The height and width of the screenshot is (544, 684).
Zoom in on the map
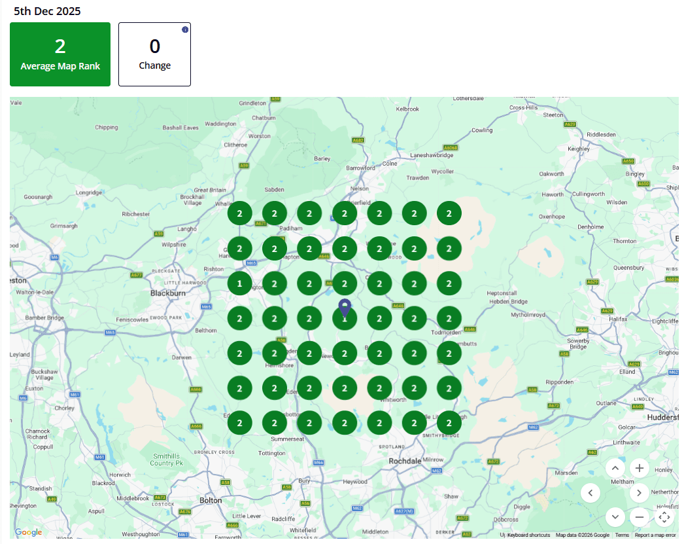coord(640,468)
